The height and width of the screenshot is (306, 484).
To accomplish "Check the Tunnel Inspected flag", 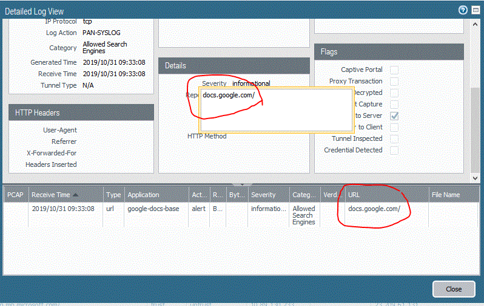I will coord(394,138).
